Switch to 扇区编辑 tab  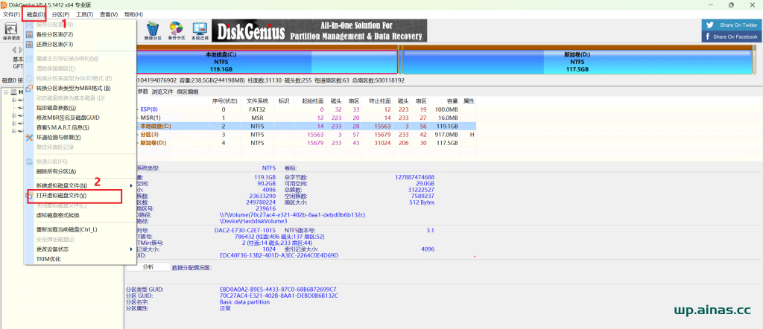tap(187, 92)
